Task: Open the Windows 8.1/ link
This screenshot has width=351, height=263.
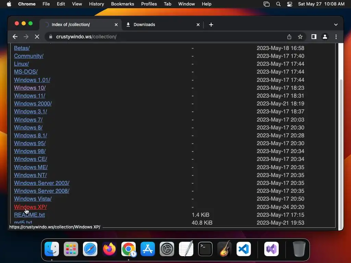Action: click(31, 135)
